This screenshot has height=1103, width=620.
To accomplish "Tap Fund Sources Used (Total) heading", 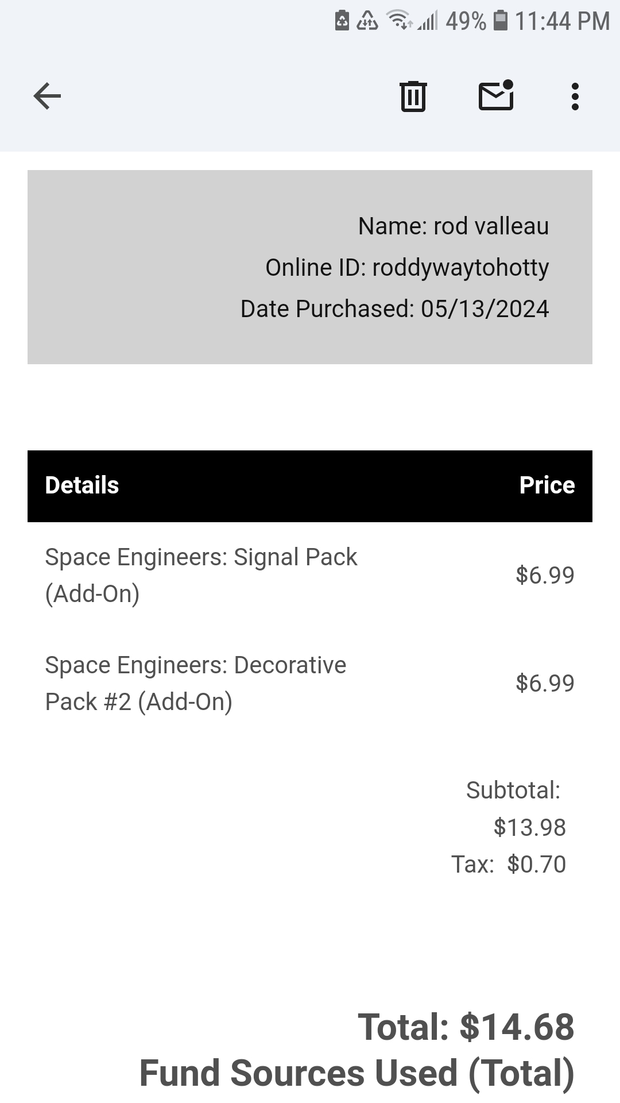I will click(356, 1073).
